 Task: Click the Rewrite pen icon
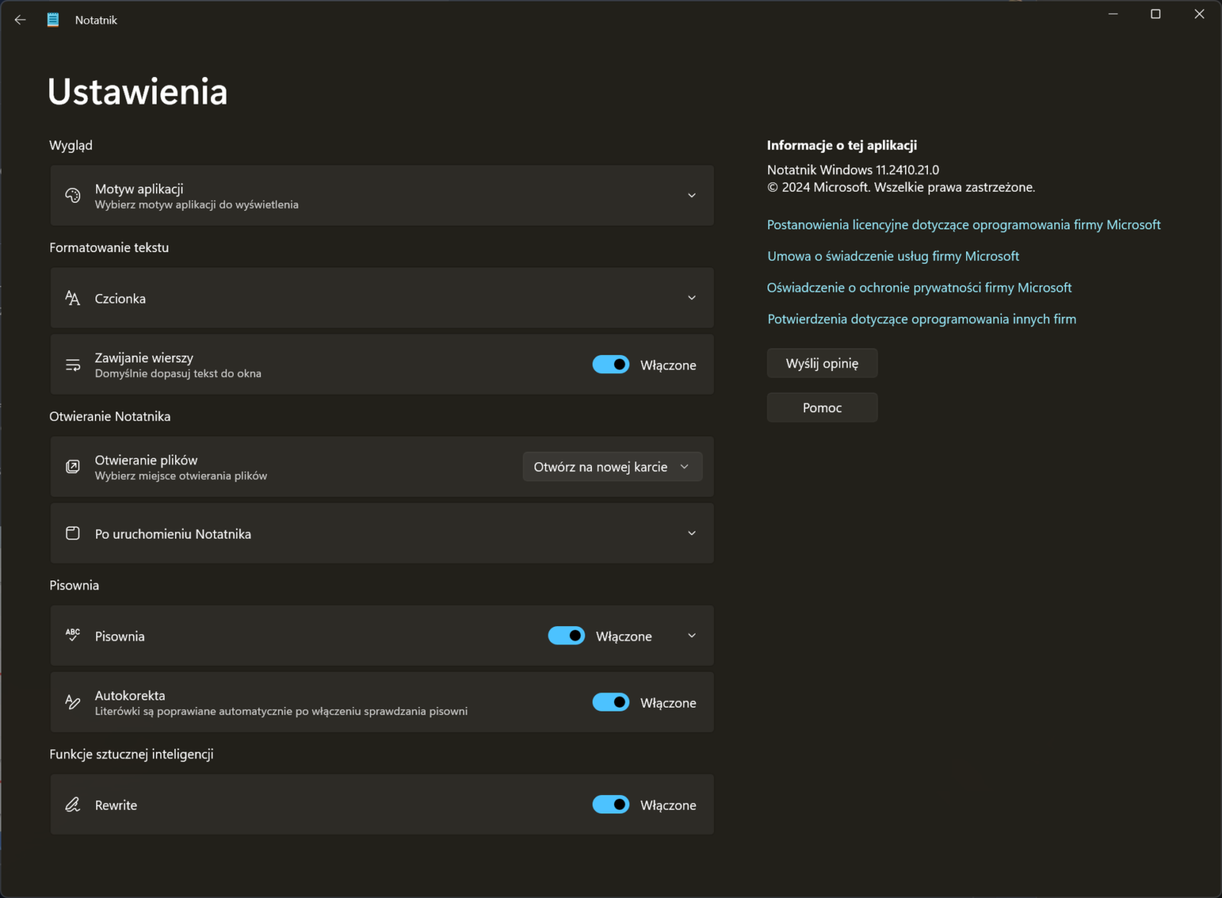coord(73,804)
